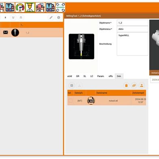Click the 3D nctool model viewer
The image size is (159, 159).
click(154, 45)
